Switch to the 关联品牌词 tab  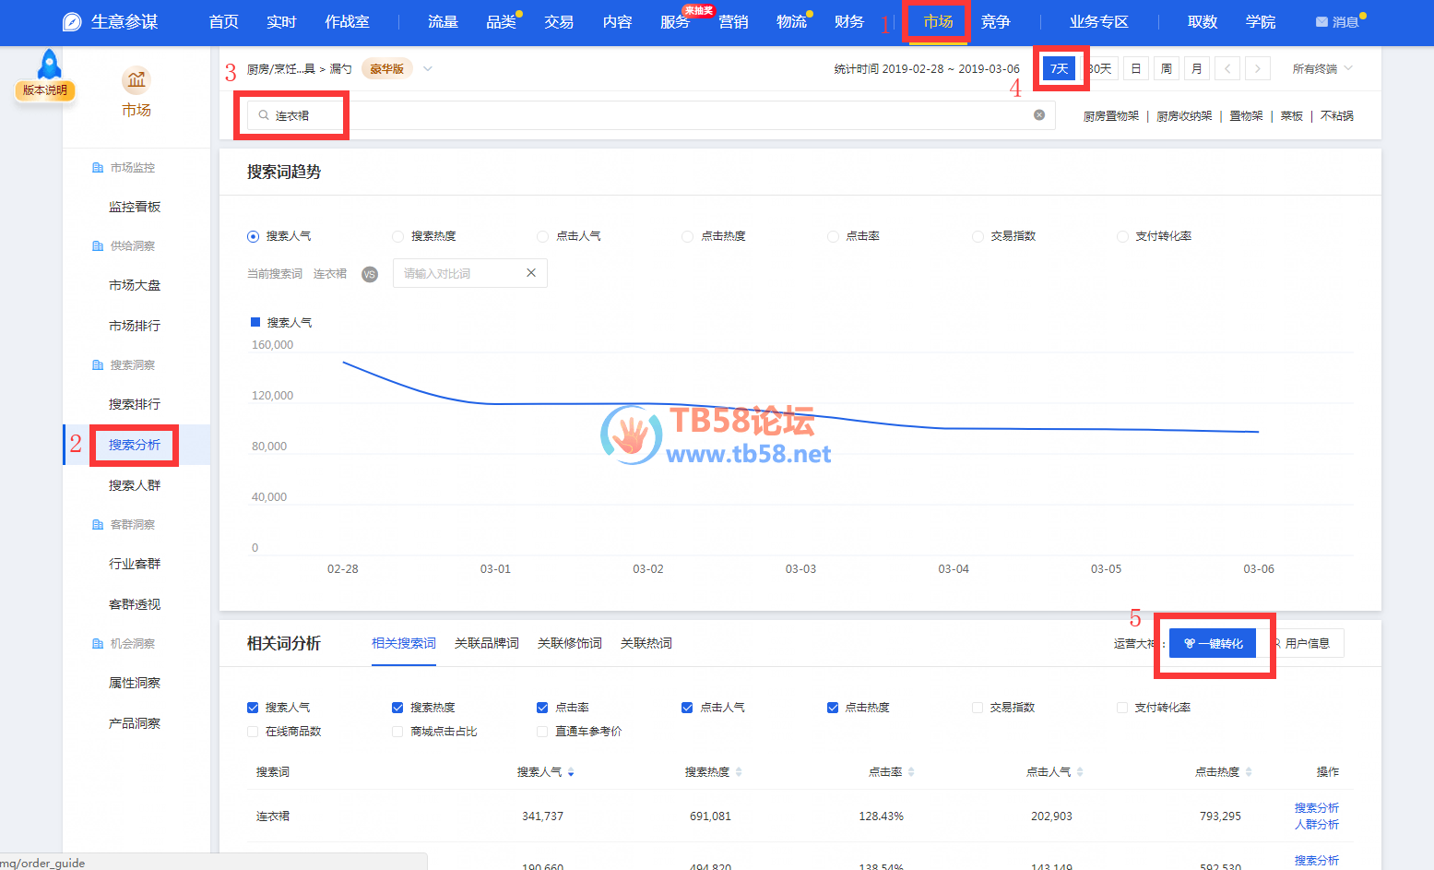(486, 643)
